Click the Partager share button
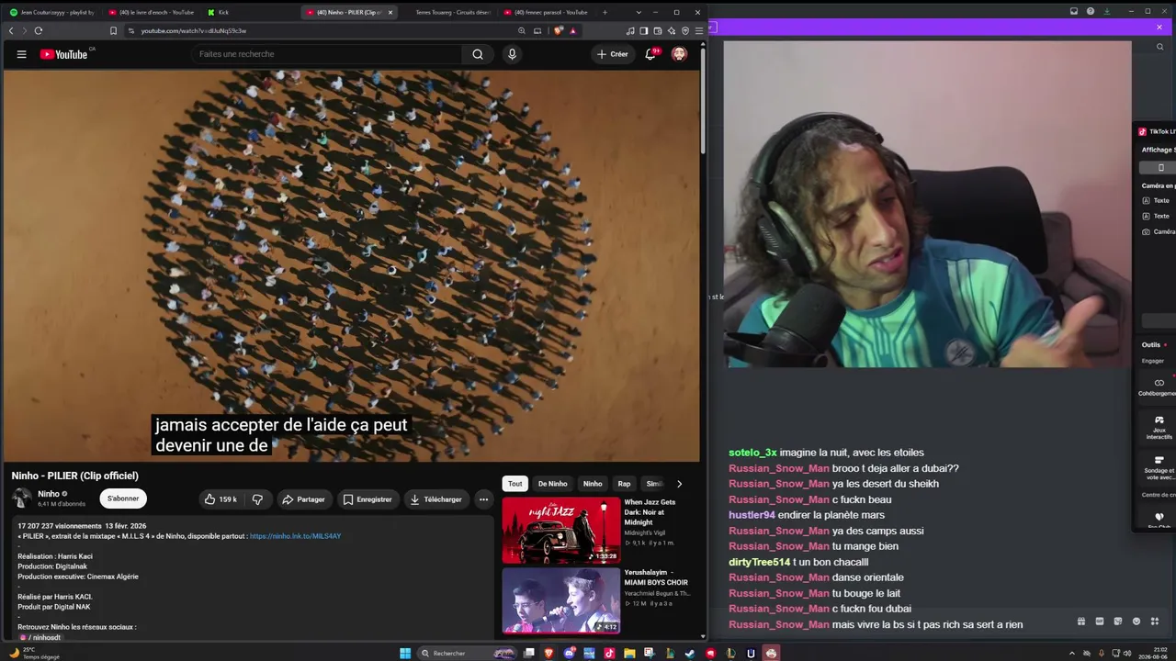Screen dimensions: 1176x661 303,499
